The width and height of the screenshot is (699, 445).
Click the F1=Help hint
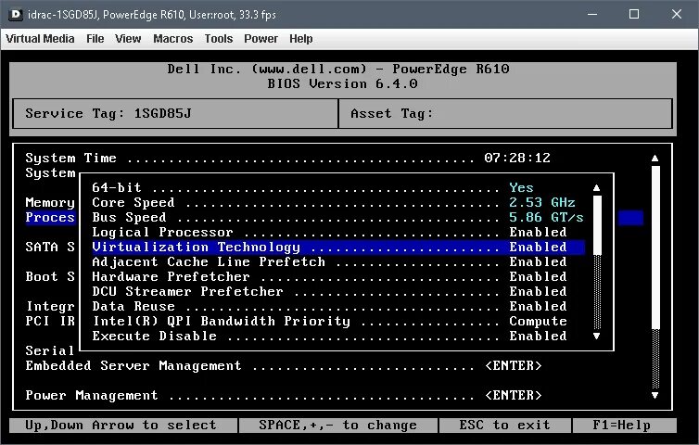[622, 425]
